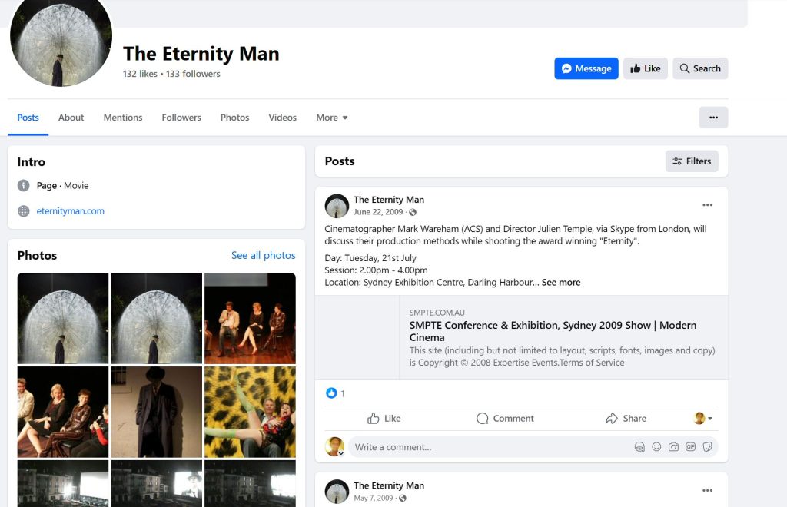Like The Eternity Man page
Viewport: 787px width, 507px height.
click(x=646, y=68)
